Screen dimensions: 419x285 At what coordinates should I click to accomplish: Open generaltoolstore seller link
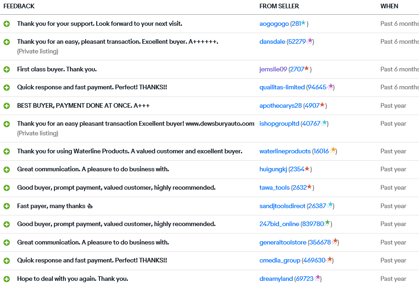283,242
